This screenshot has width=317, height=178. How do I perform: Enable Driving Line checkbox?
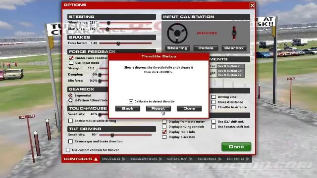click(x=213, y=97)
